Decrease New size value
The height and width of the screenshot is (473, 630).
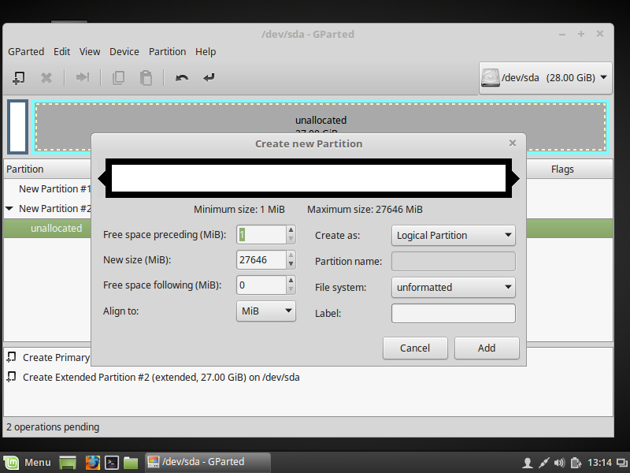pos(291,265)
